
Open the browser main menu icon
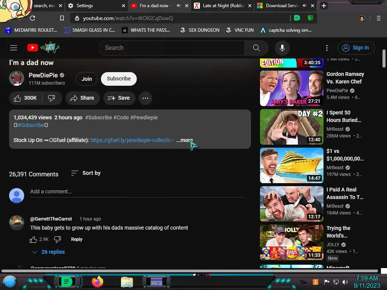tap(379, 18)
